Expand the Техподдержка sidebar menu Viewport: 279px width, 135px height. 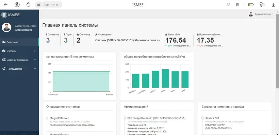point(19,69)
